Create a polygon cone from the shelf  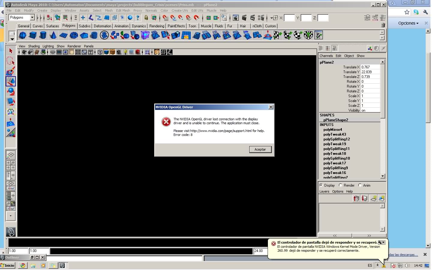tap(53, 35)
